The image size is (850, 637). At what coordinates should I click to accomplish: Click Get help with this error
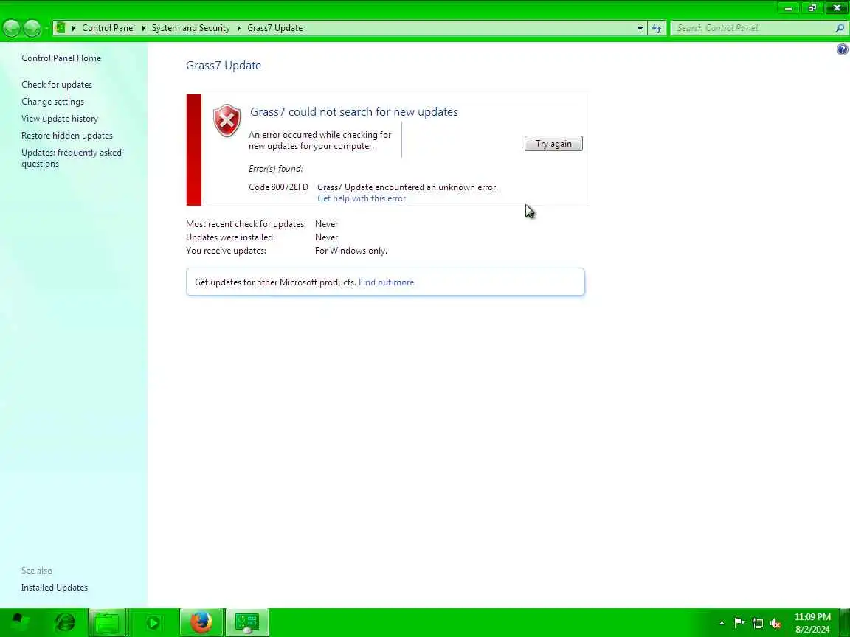(x=362, y=198)
